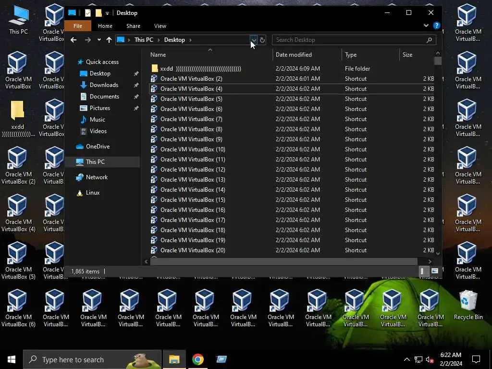Sort by the Date modified column header
This screenshot has width=492, height=369.
pyautogui.click(x=307, y=55)
